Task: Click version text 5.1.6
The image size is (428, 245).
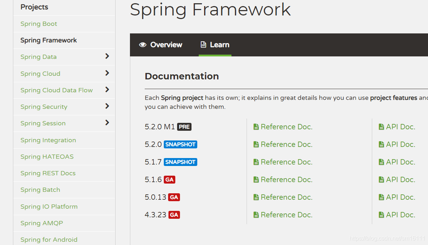Action: (153, 180)
